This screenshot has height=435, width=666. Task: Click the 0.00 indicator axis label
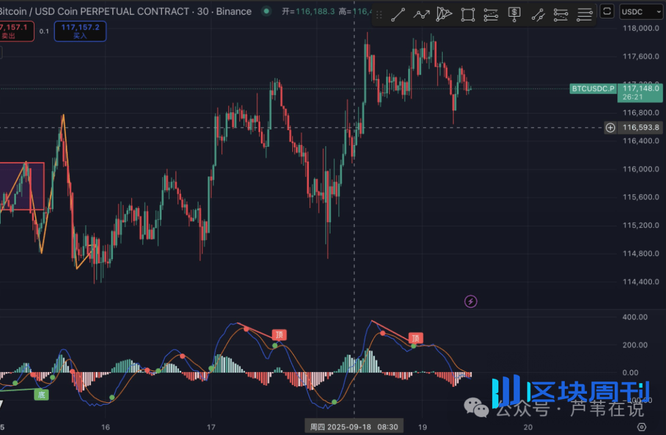630,373
